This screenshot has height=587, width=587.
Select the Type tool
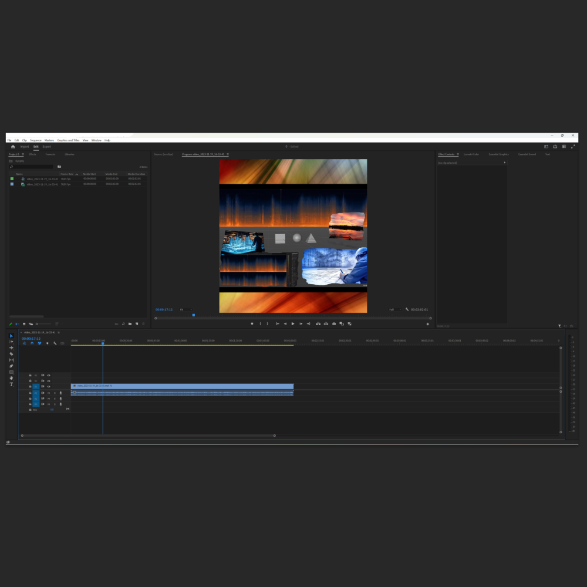click(x=11, y=384)
